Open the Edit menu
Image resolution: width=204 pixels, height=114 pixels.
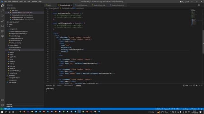(x=10, y=2)
